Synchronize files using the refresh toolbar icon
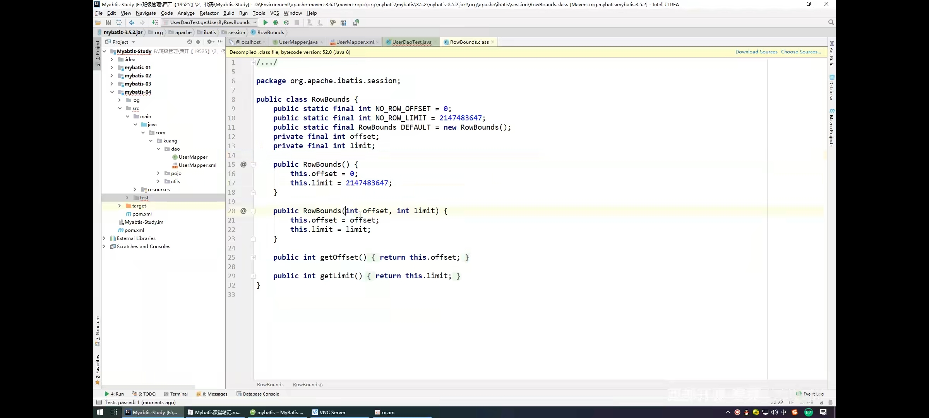 pyautogui.click(x=119, y=22)
